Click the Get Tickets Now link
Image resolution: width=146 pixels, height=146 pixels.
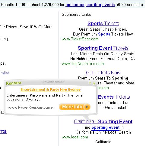pos(103,73)
